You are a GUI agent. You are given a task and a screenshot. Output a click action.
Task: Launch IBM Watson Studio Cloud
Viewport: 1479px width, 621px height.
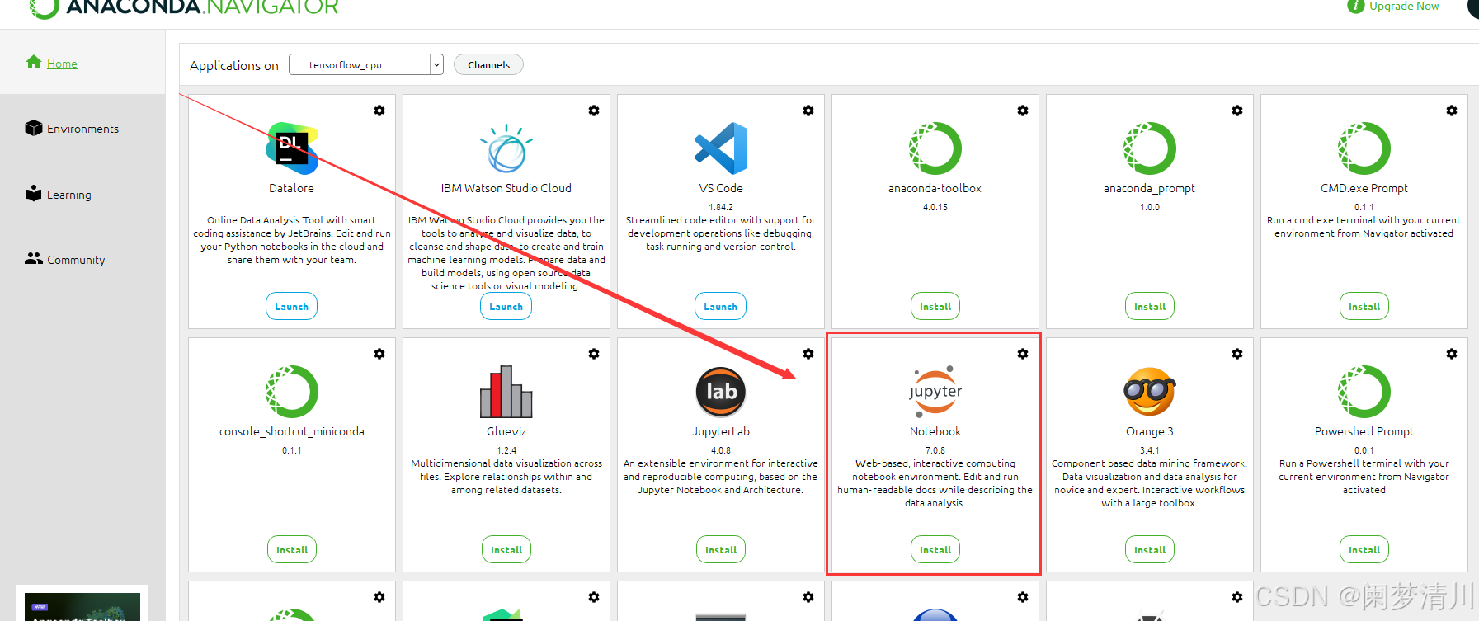[506, 306]
